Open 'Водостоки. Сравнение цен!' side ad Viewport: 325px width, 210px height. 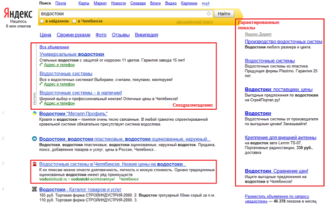(276, 171)
